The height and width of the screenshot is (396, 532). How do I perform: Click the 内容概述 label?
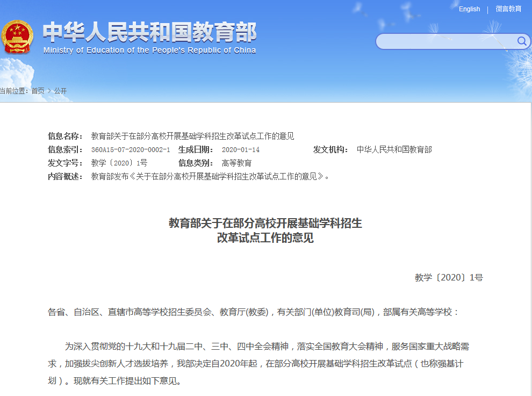pyautogui.click(x=65, y=176)
